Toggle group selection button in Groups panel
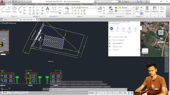Viewport: 170px width, 95px height. (x=141, y=13)
